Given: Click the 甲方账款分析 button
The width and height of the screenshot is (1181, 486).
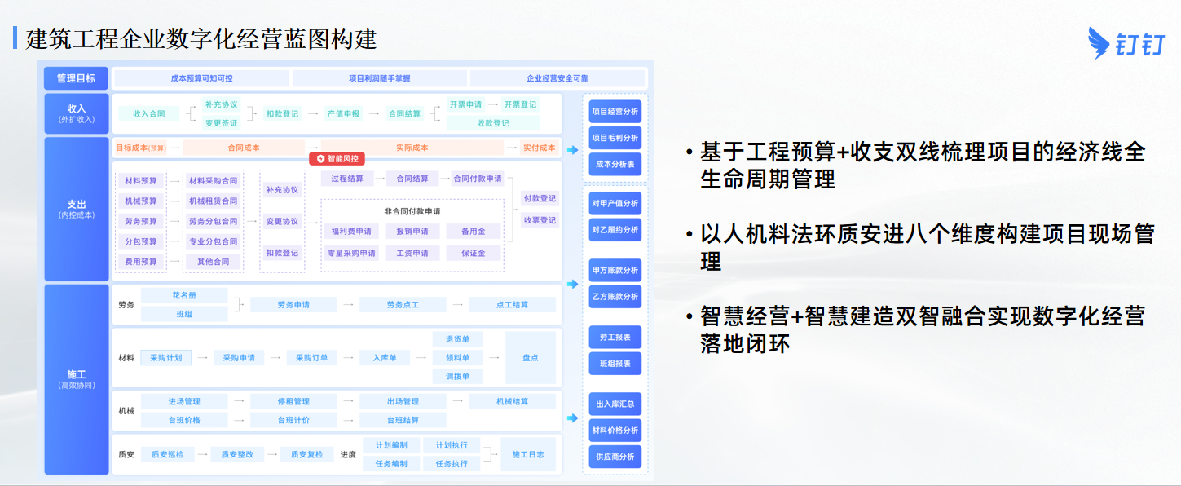Looking at the screenshot, I should coord(615,270).
